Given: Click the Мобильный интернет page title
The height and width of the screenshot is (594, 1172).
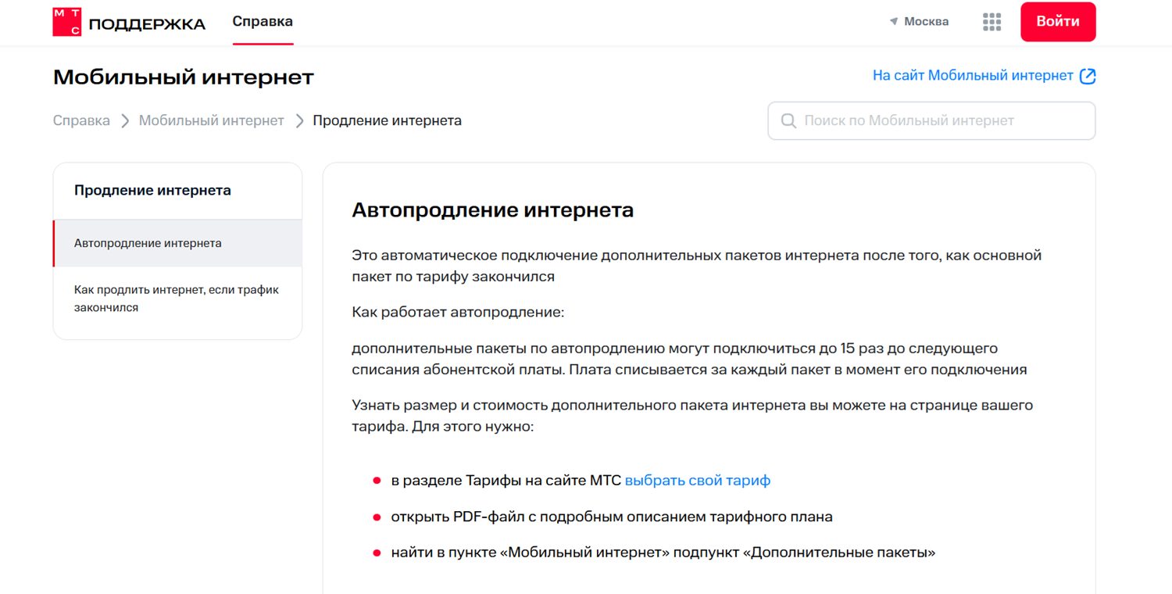Looking at the screenshot, I should click(183, 77).
